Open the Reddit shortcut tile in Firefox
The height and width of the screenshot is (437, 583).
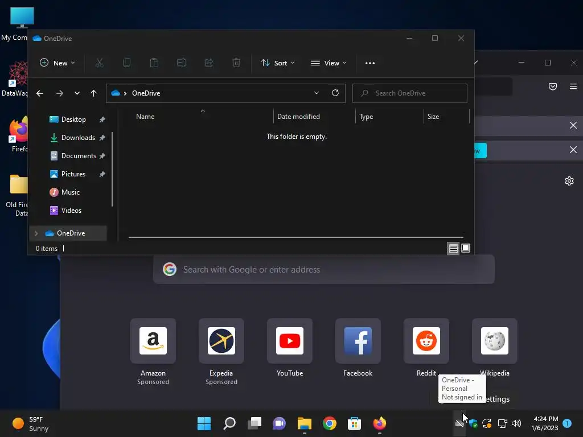click(x=426, y=341)
